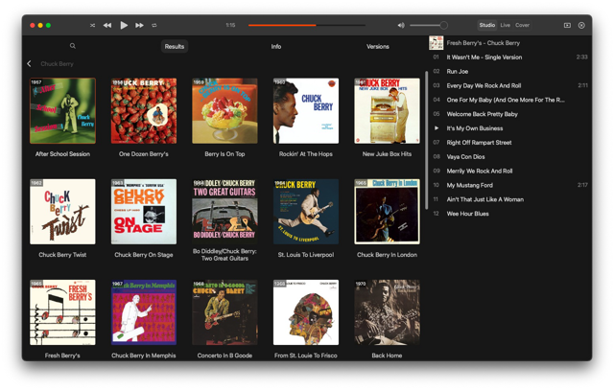Click the orange playback progress bar
This screenshot has width=614, height=390.
[282, 25]
